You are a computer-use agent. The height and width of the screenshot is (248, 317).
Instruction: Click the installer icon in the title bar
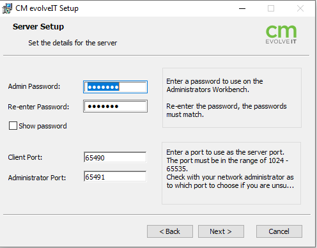click(x=7, y=8)
